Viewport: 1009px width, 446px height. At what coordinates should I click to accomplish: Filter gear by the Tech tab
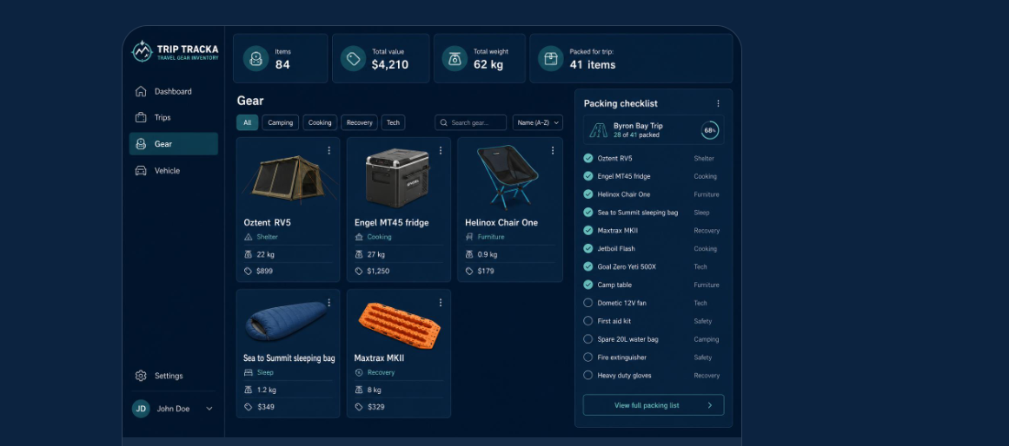[x=393, y=122]
